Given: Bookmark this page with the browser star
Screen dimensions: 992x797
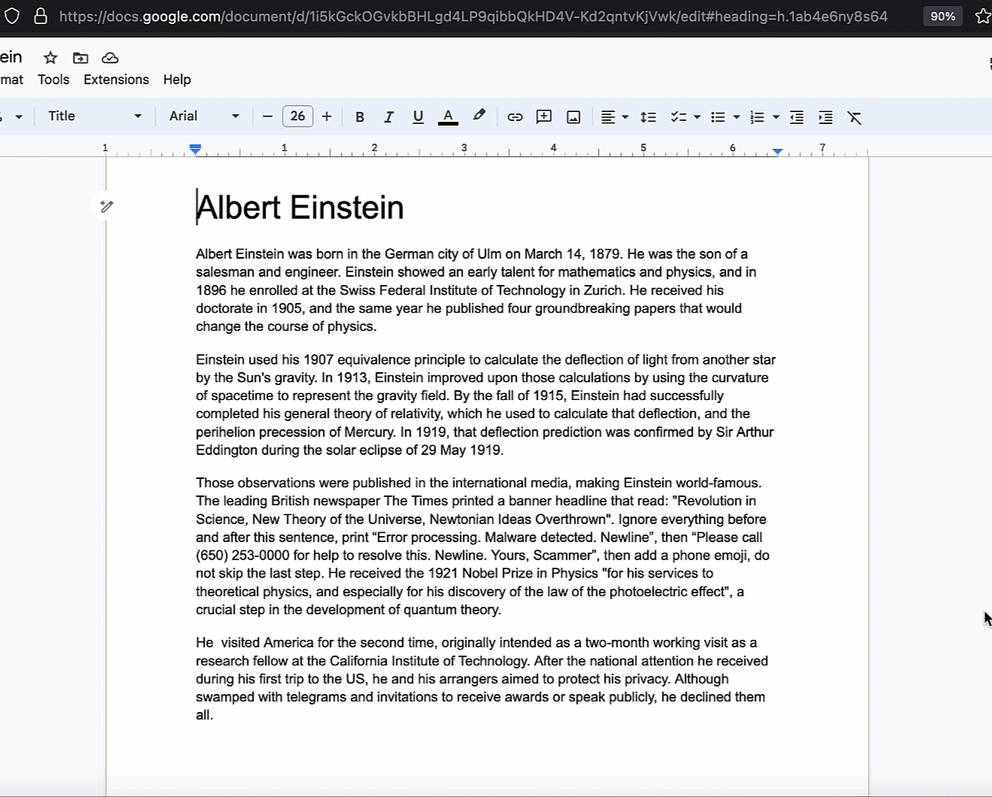Looking at the screenshot, I should tap(982, 16).
